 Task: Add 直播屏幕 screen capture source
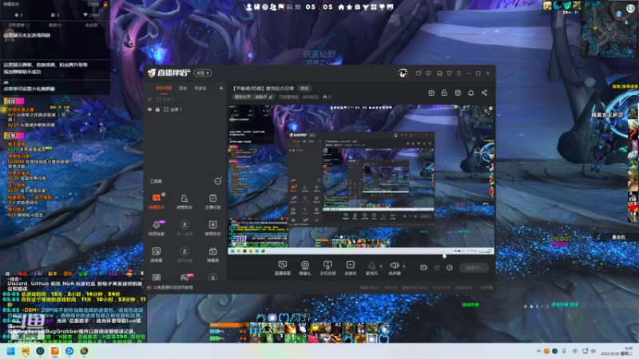(x=283, y=268)
